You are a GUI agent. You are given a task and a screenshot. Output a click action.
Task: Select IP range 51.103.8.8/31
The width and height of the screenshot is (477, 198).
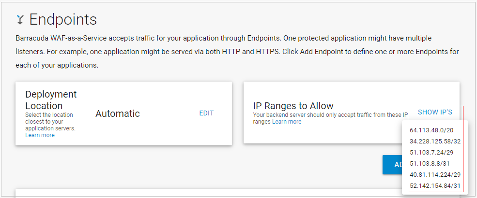430,164
